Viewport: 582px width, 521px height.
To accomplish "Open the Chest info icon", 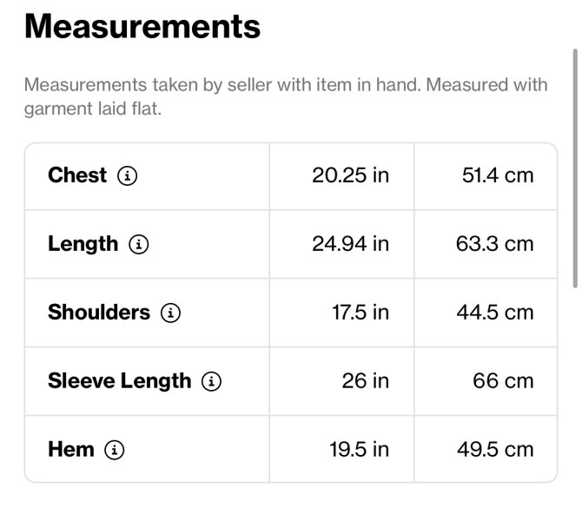I will point(128,175).
